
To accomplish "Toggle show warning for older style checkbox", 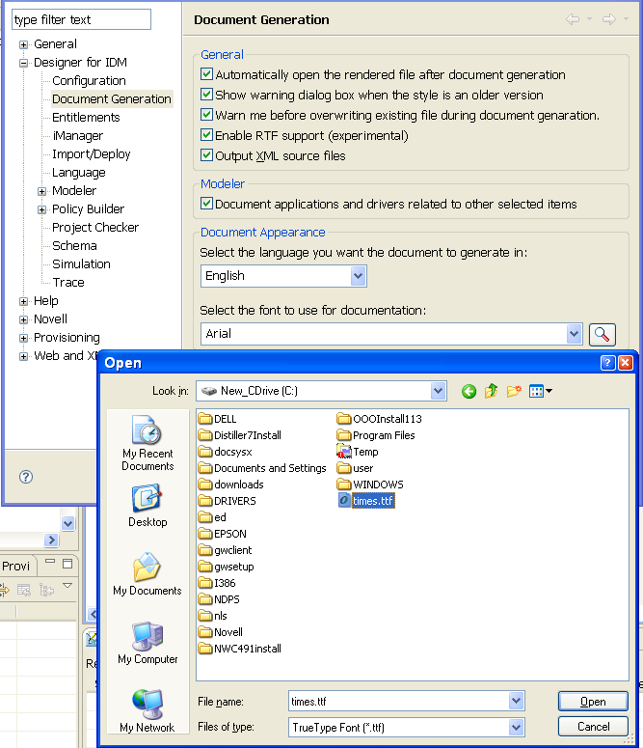I will (x=206, y=94).
